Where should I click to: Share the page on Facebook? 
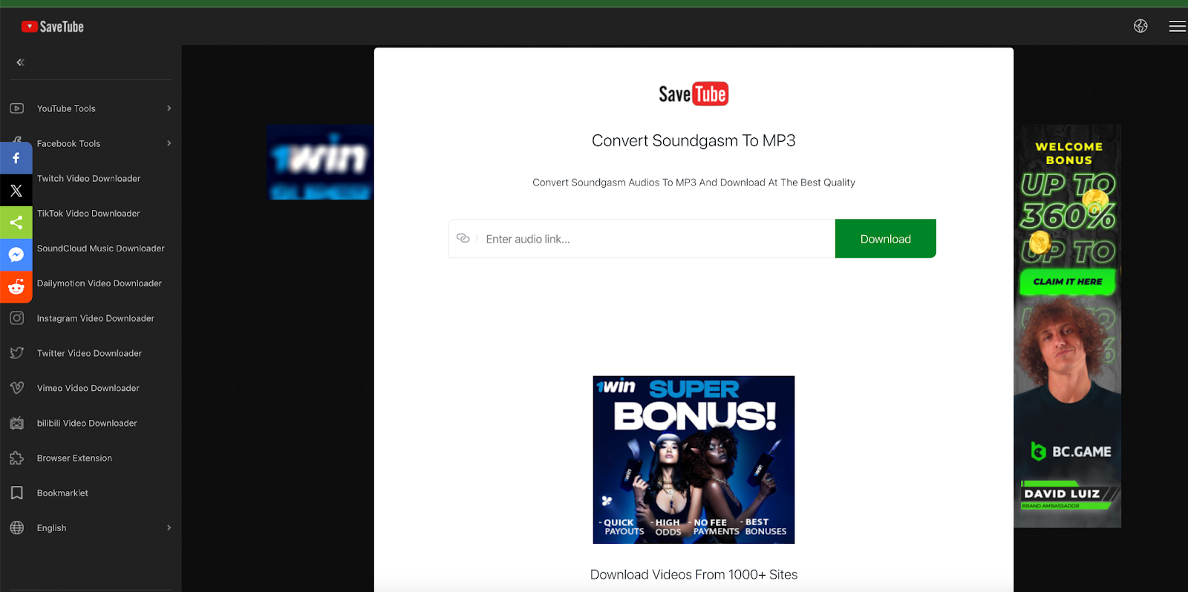coord(16,158)
